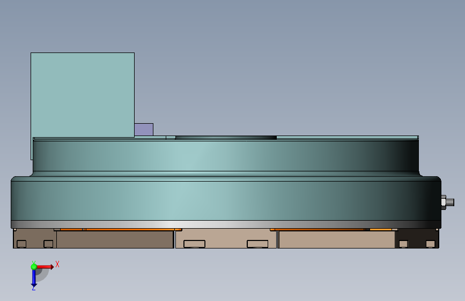Click the red X axis arrow of the triad
Image resolution: width=465 pixels, height=301 pixels.
(x=45, y=267)
